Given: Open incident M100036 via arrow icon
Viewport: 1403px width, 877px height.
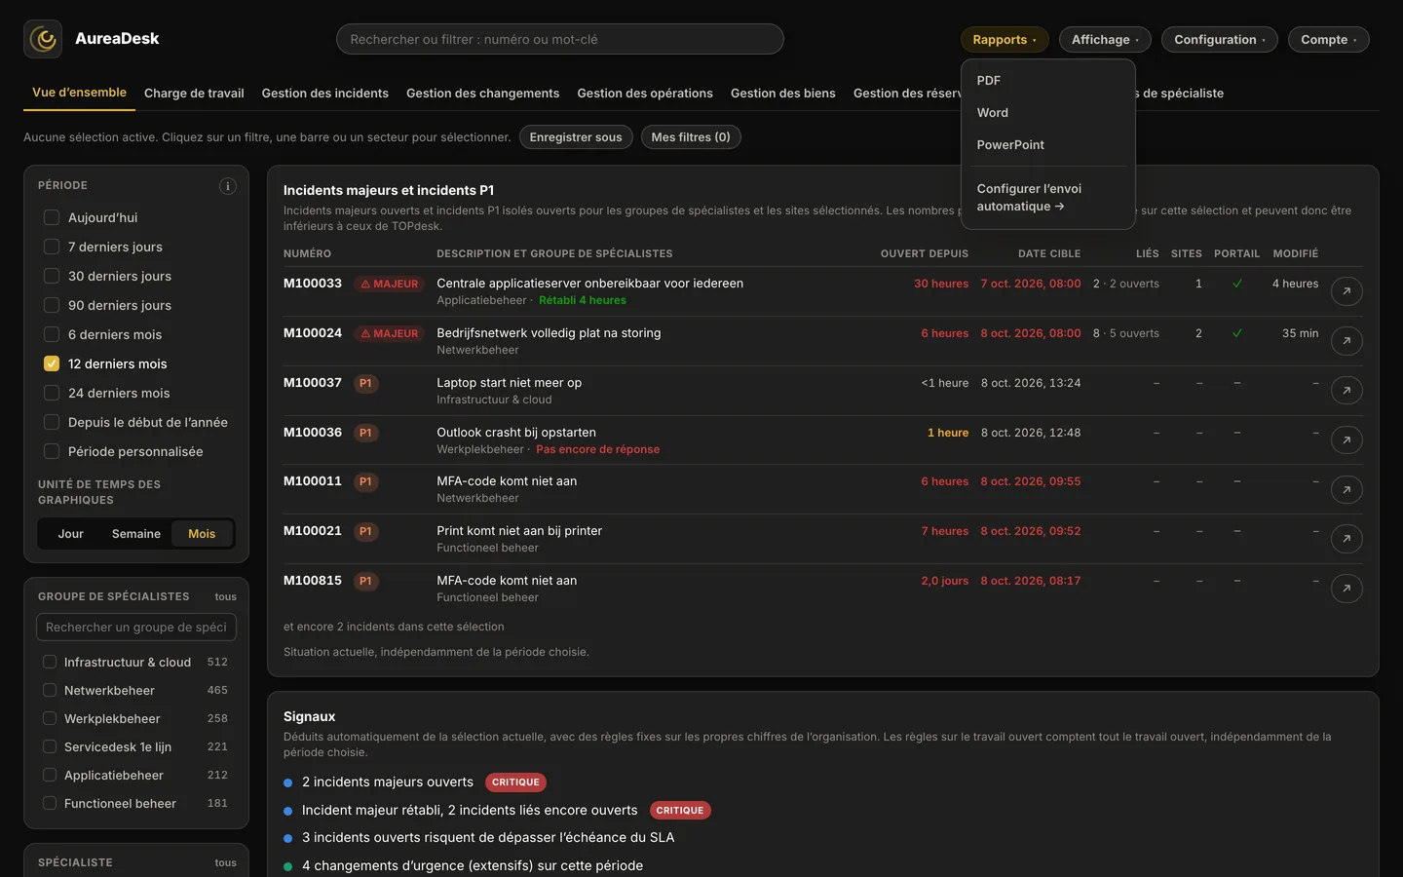Looking at the screenshot, I should pos(1346,440).
